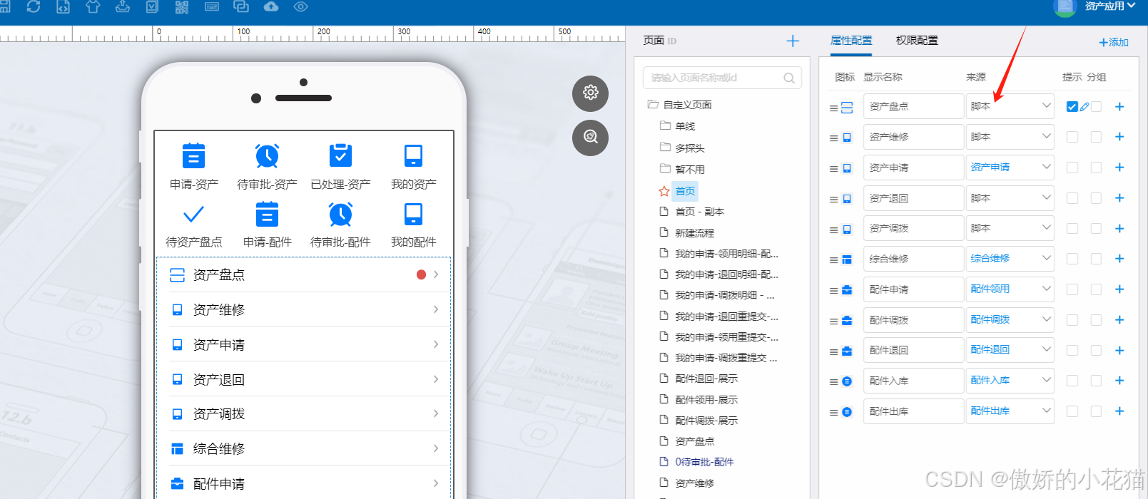Check the 提示 checkbox for 配件申请
The width and height of the screenshot is (1148, 499).
coord(1072,289)
